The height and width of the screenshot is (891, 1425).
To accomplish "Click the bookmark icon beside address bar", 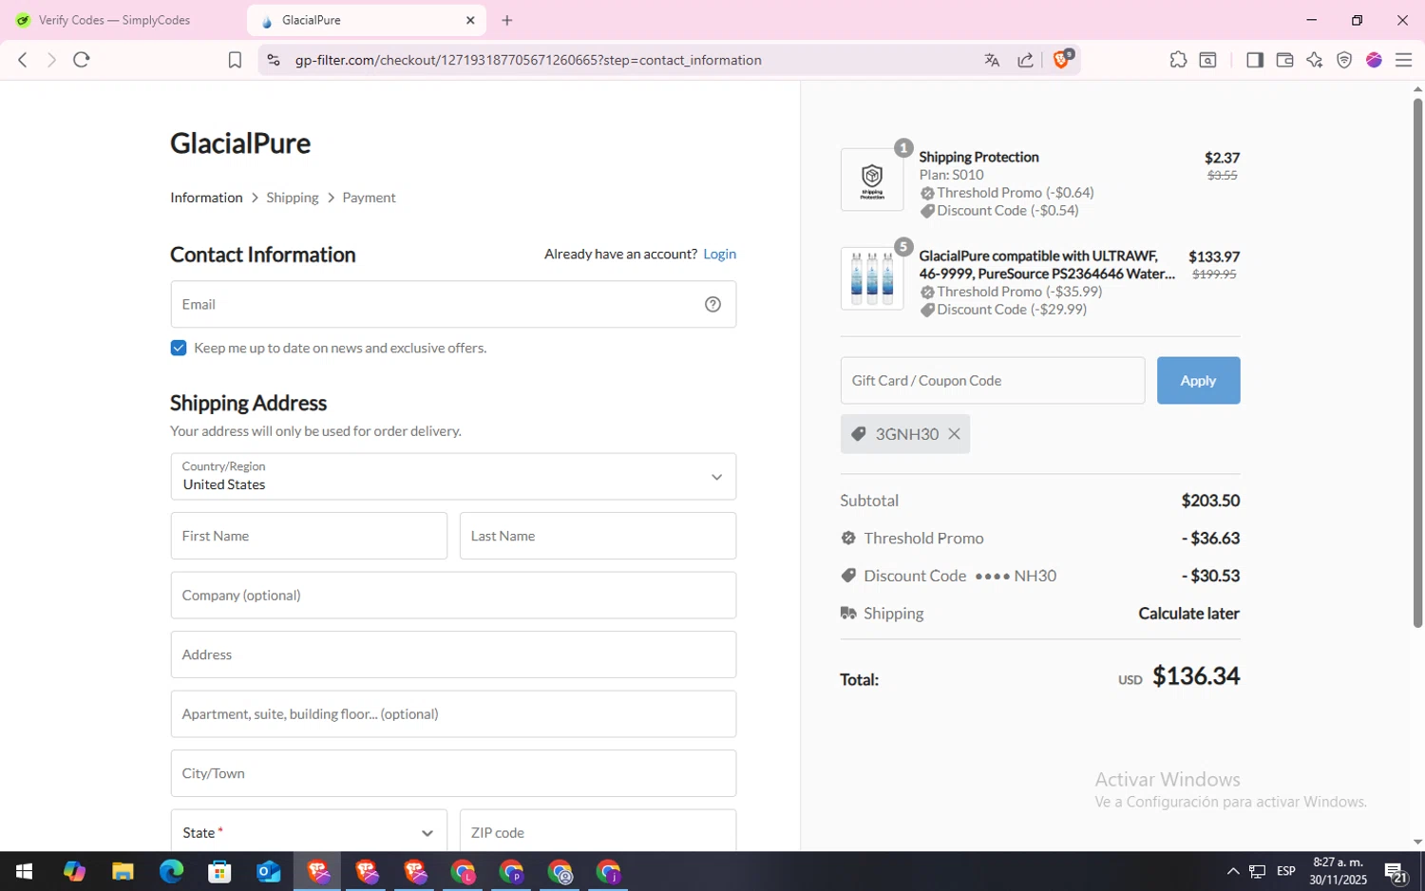I will [235, 60].
